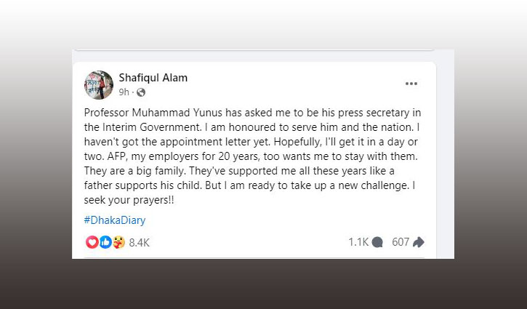
Task: Click the blue thumbs-up Like reaction icon
Action: [105, 242]
